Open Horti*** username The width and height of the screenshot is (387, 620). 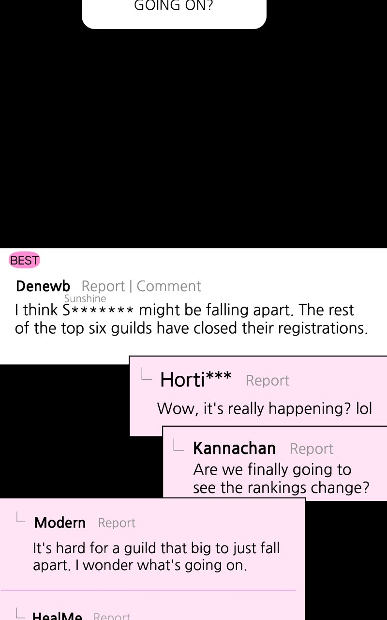tap(196, 380)
